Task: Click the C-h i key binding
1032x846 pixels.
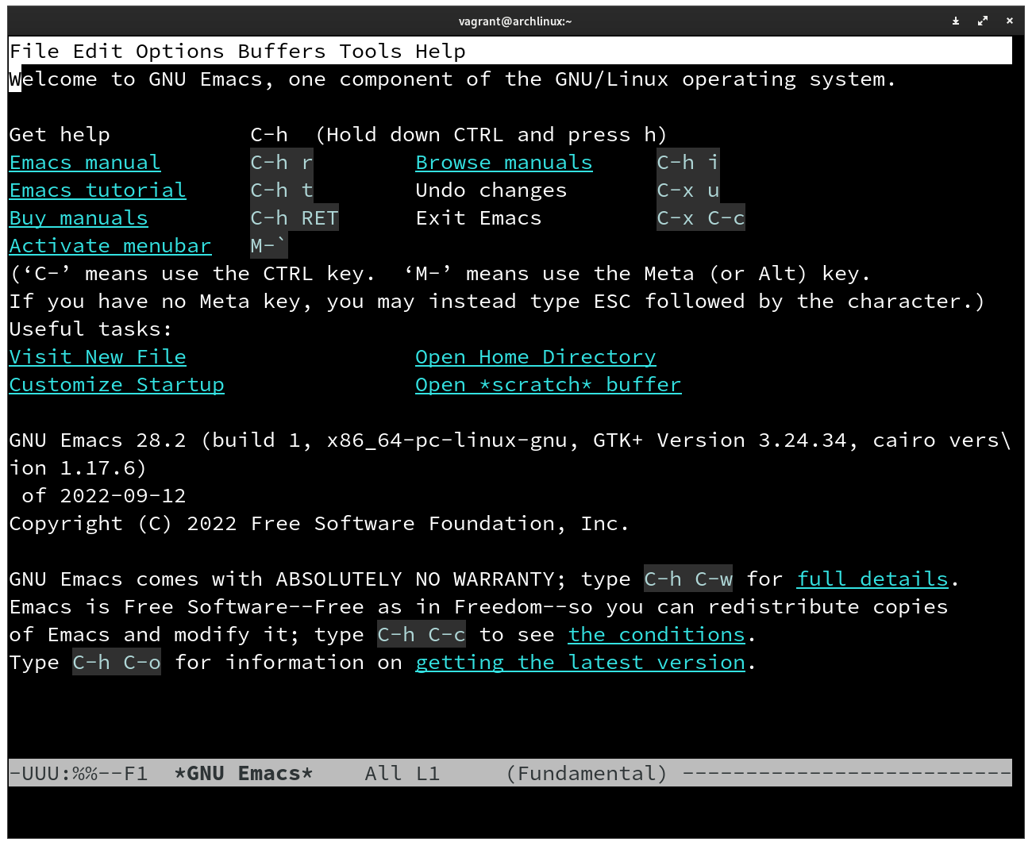Action: coord(688,163)
